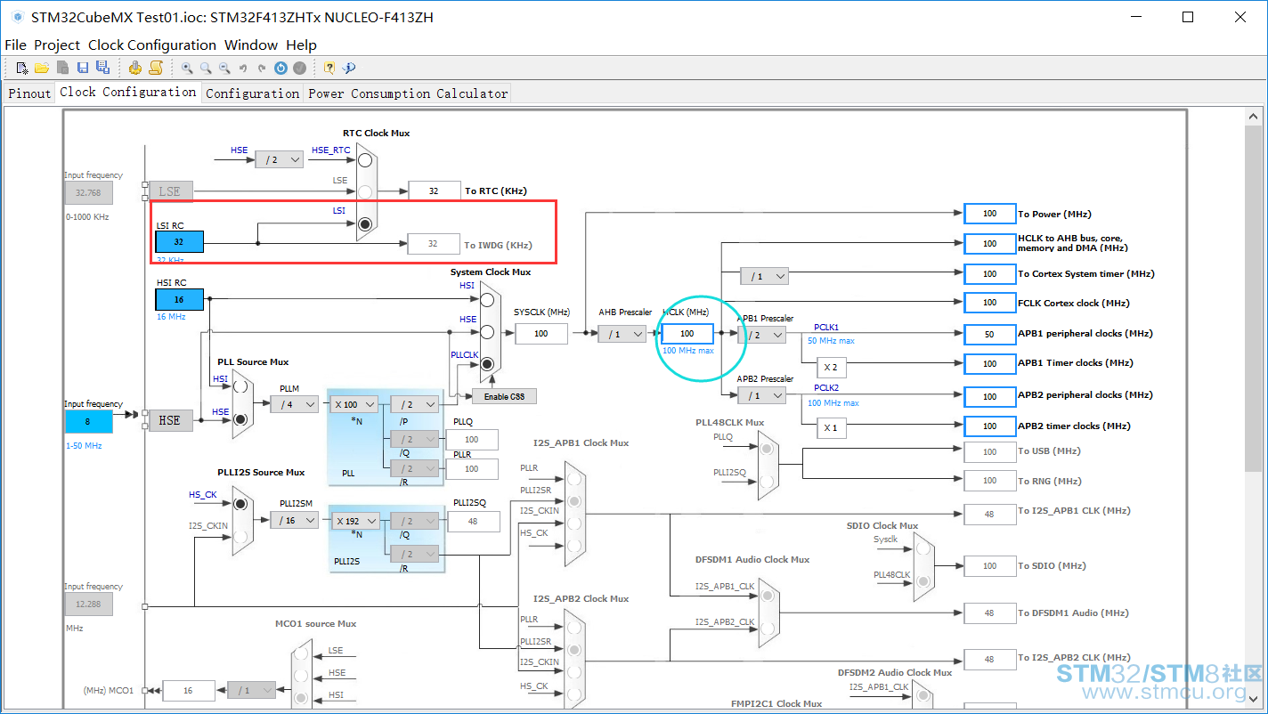Click the Enable CSS button
The width and height of the screenshot is (1268, 714).
coord(505,396)
